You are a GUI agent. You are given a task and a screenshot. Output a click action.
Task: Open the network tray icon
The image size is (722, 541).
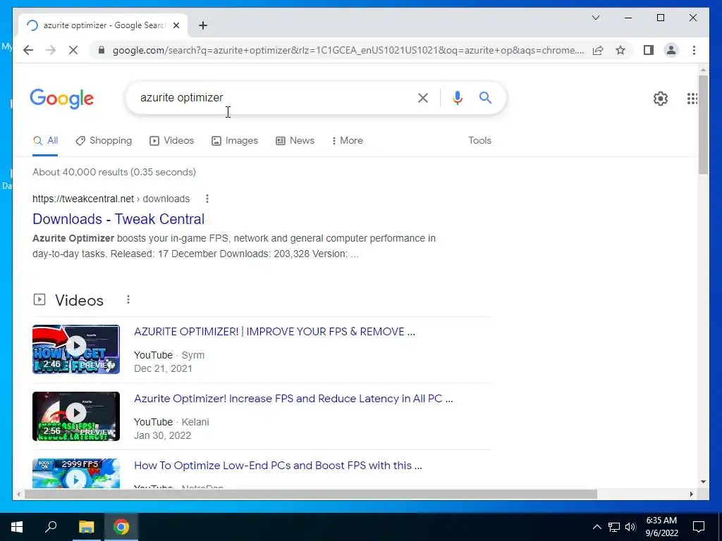tap(614, 527)
